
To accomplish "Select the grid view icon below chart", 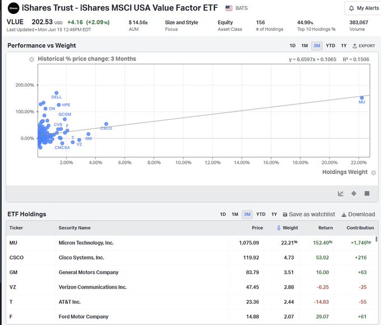I will (367, 194).
